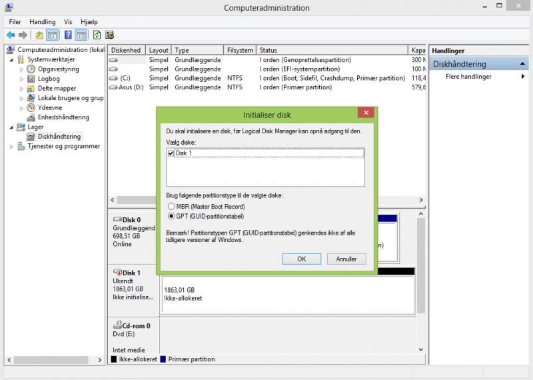Select MBR (Master Boot Record) option
The width and height of the screenshot is (533, 380).
click(x=171, y=207)
